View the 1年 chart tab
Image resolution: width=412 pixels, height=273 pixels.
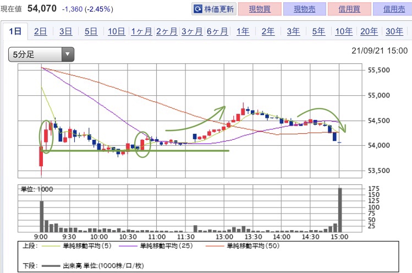click(243, 32)
